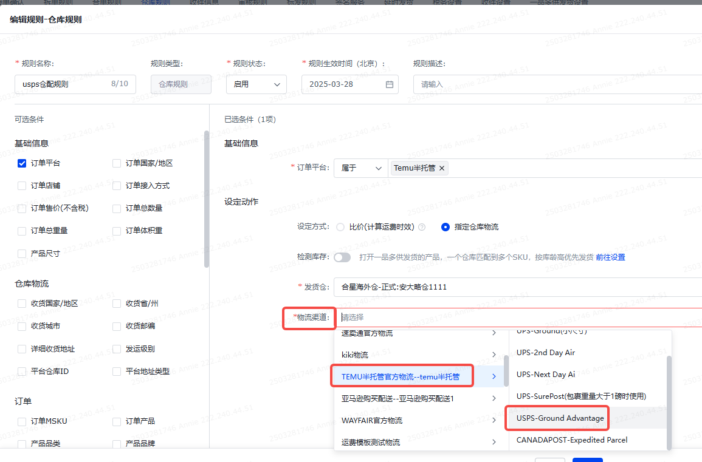
Task: Click the help icon next to 比价(计算运费时效)
Action: pyautogui.click(x=422, y=227)
